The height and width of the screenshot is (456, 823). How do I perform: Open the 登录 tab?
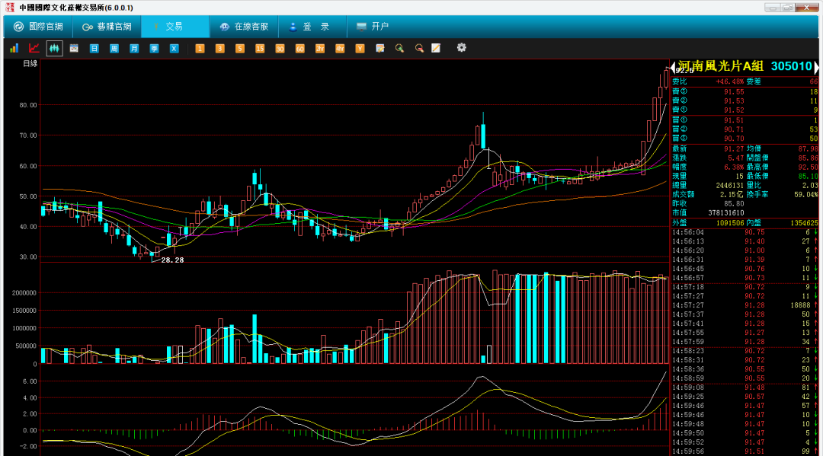[x=312, y=27]
